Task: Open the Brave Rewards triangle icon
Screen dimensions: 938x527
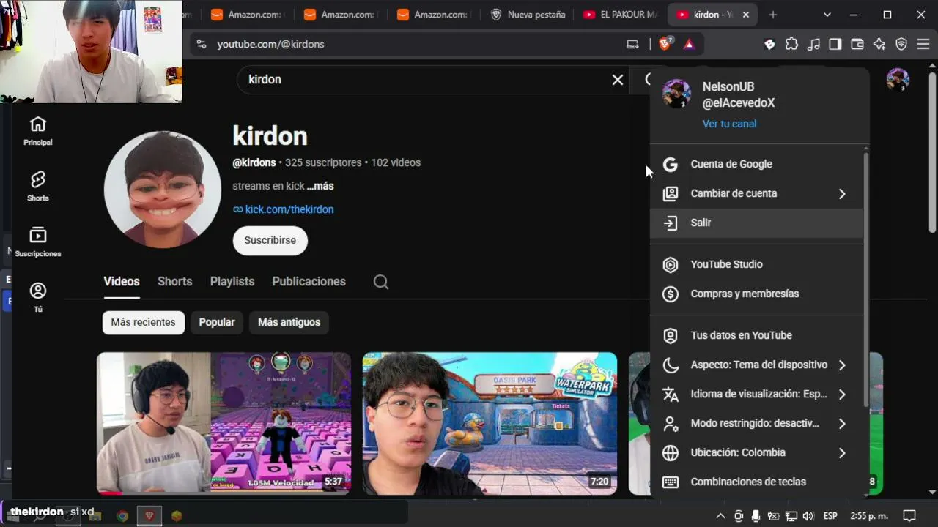Action: coord(689,45)
